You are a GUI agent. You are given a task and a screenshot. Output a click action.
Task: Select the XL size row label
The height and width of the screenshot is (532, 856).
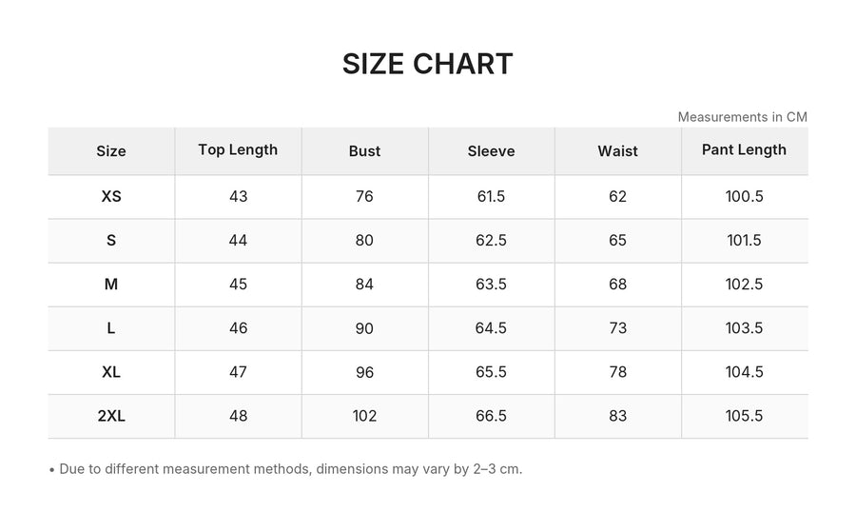click(x=111, y=372)
